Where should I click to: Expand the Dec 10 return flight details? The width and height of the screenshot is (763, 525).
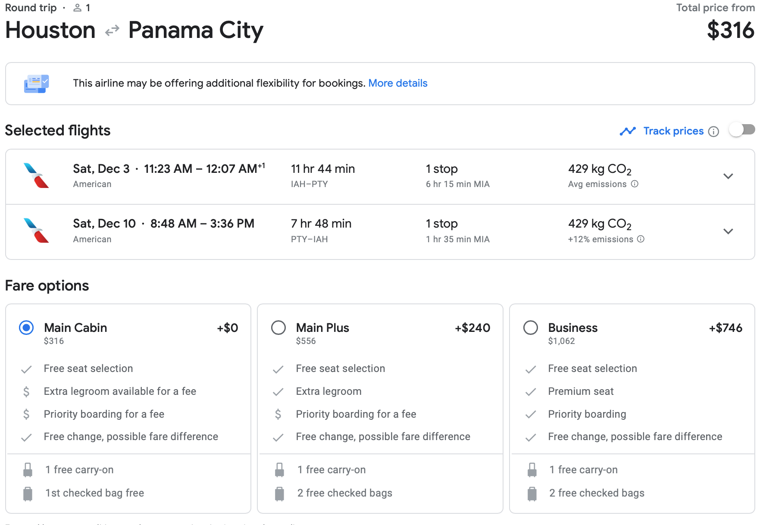pyautogui.click(x=728, y=231)
